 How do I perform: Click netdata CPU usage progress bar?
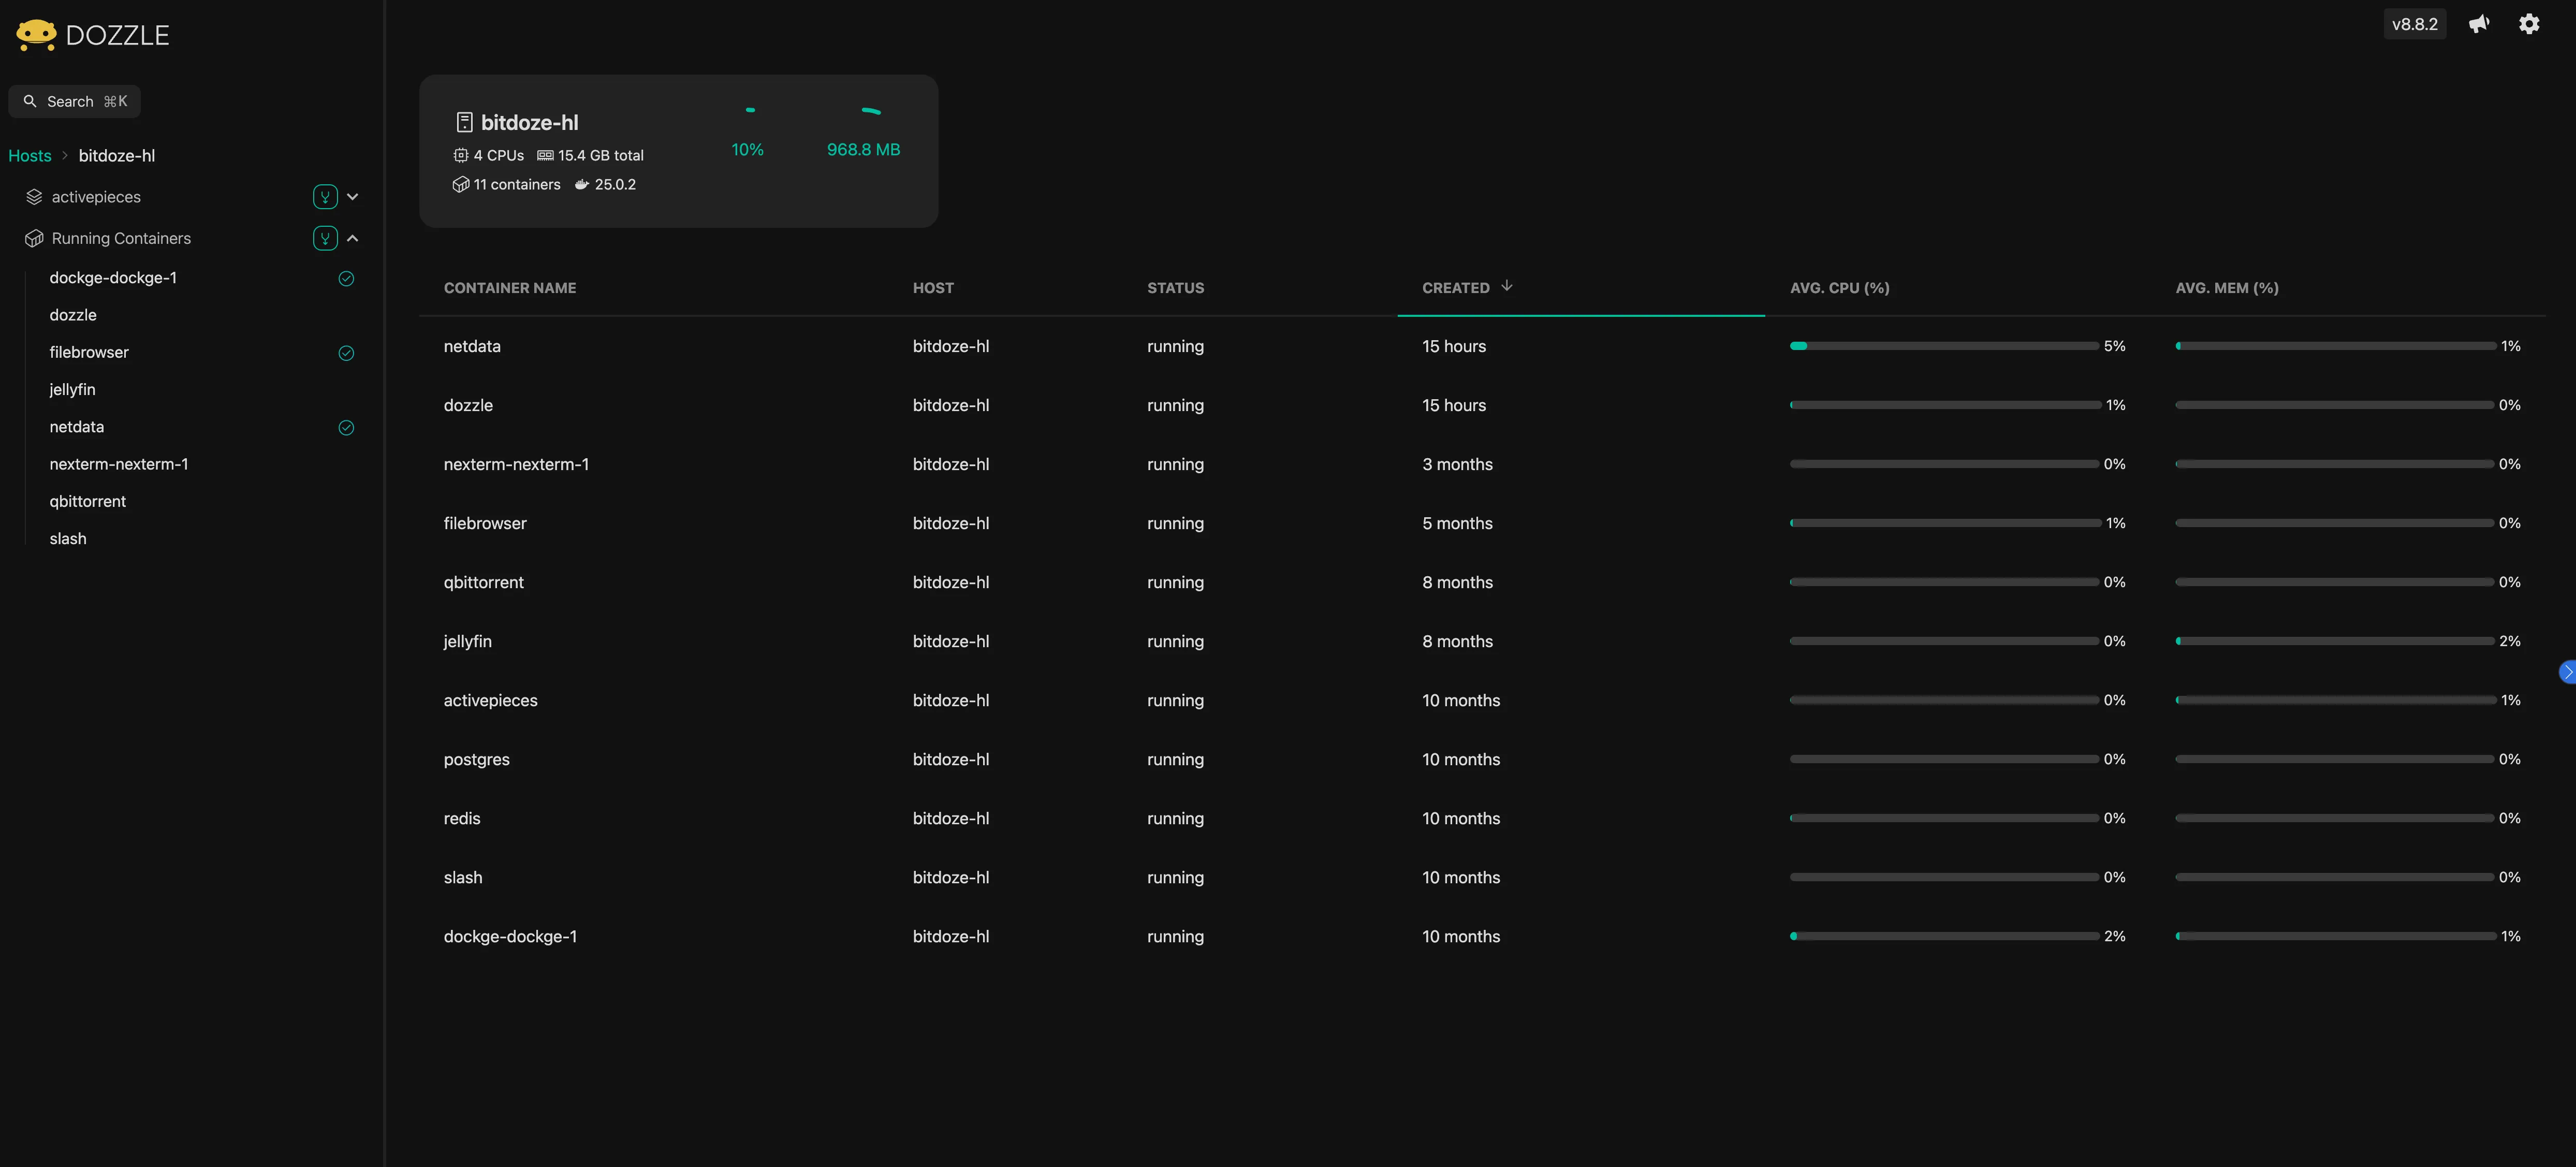(1943, 346)
